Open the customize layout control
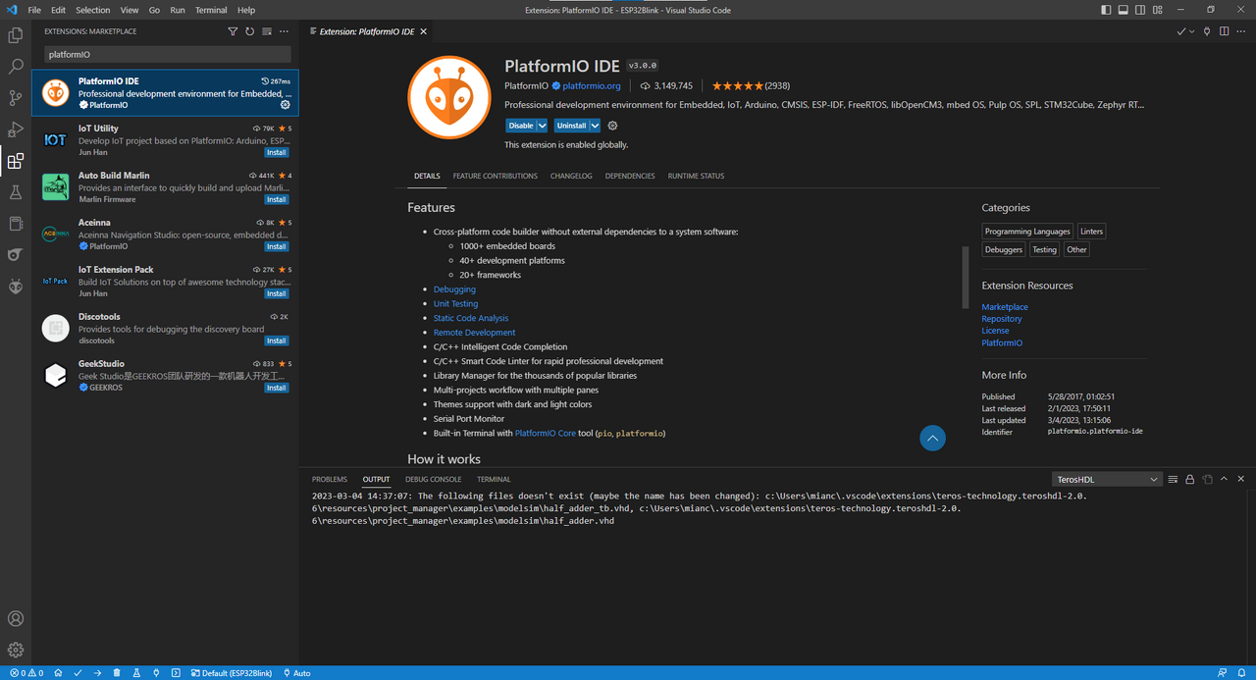The height and width of the screenshot is (680, 1256). pos(1157,10)
